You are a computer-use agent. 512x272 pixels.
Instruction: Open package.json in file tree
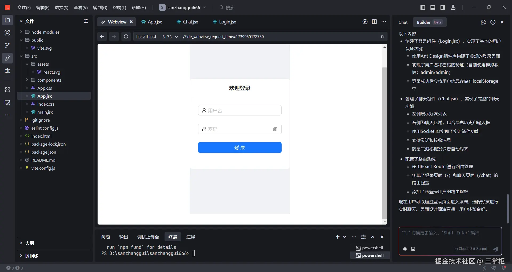[44, 152]
